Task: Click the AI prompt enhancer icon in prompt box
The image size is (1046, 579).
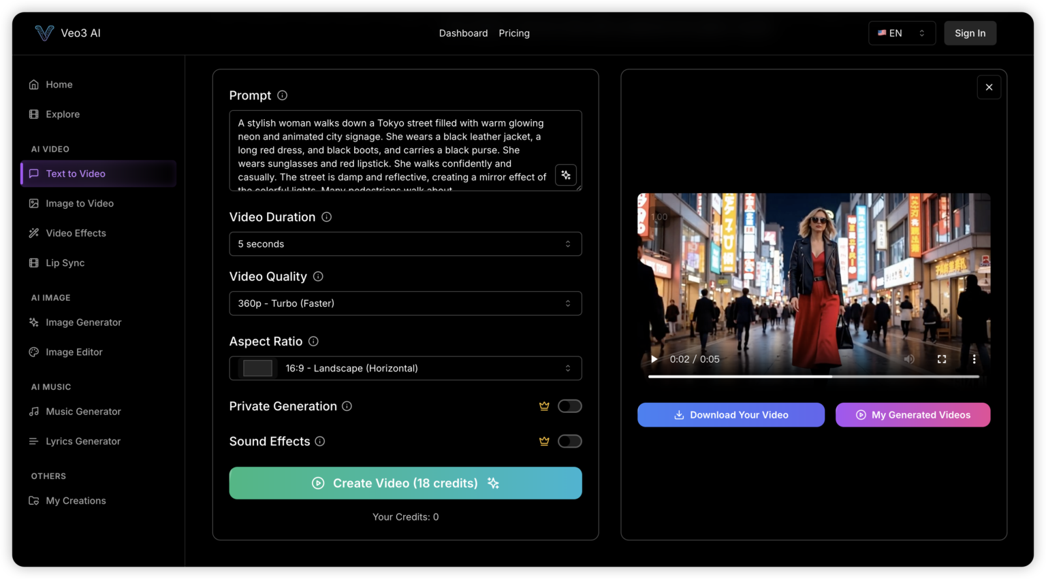Action: [x=565, y=175]
